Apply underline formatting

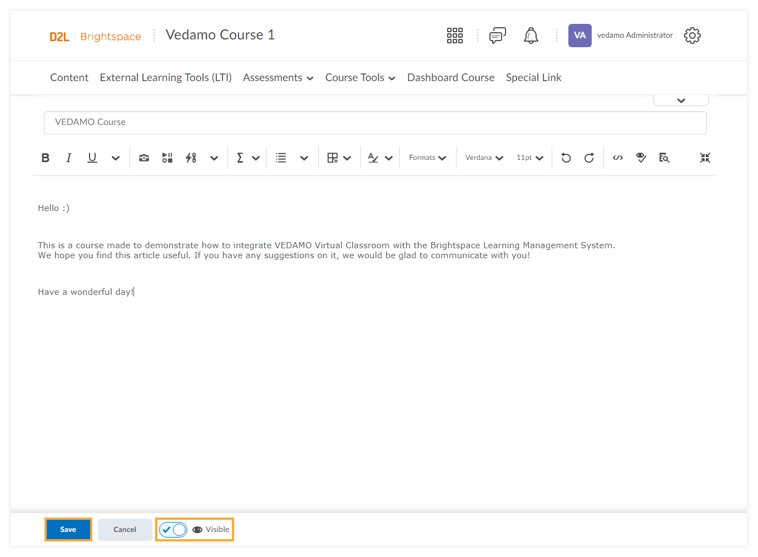click(92, 158)
